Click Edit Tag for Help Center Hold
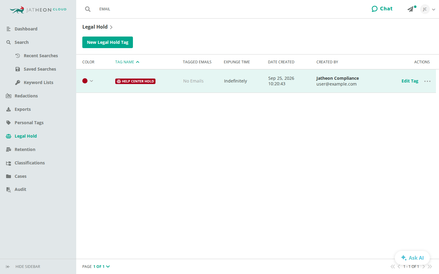Screen dimensions: 439x274 pyautogui.click(x=410, y=81)
